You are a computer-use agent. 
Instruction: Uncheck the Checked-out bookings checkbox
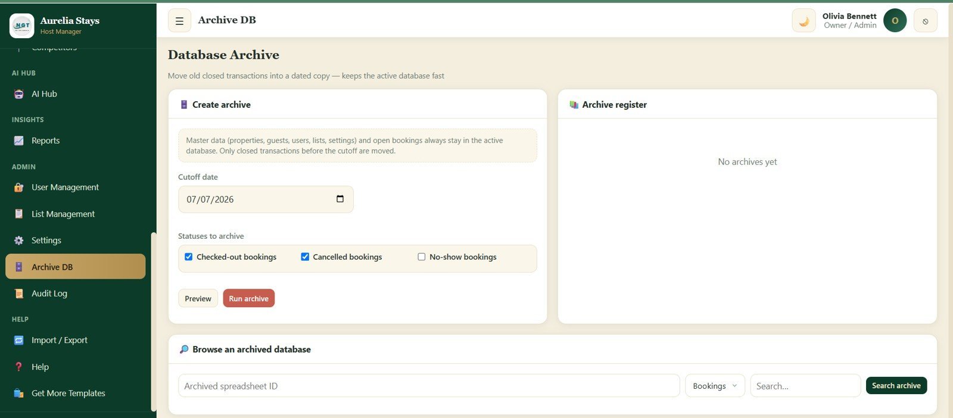[188, 257]
